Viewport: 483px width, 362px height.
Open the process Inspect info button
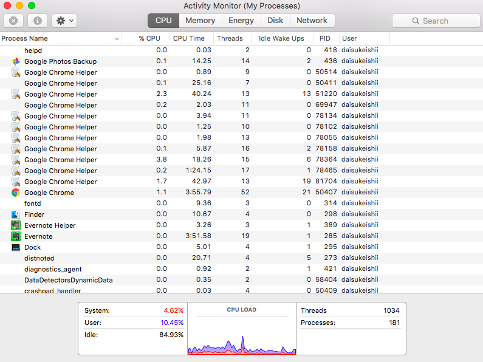tap(38, 21)
